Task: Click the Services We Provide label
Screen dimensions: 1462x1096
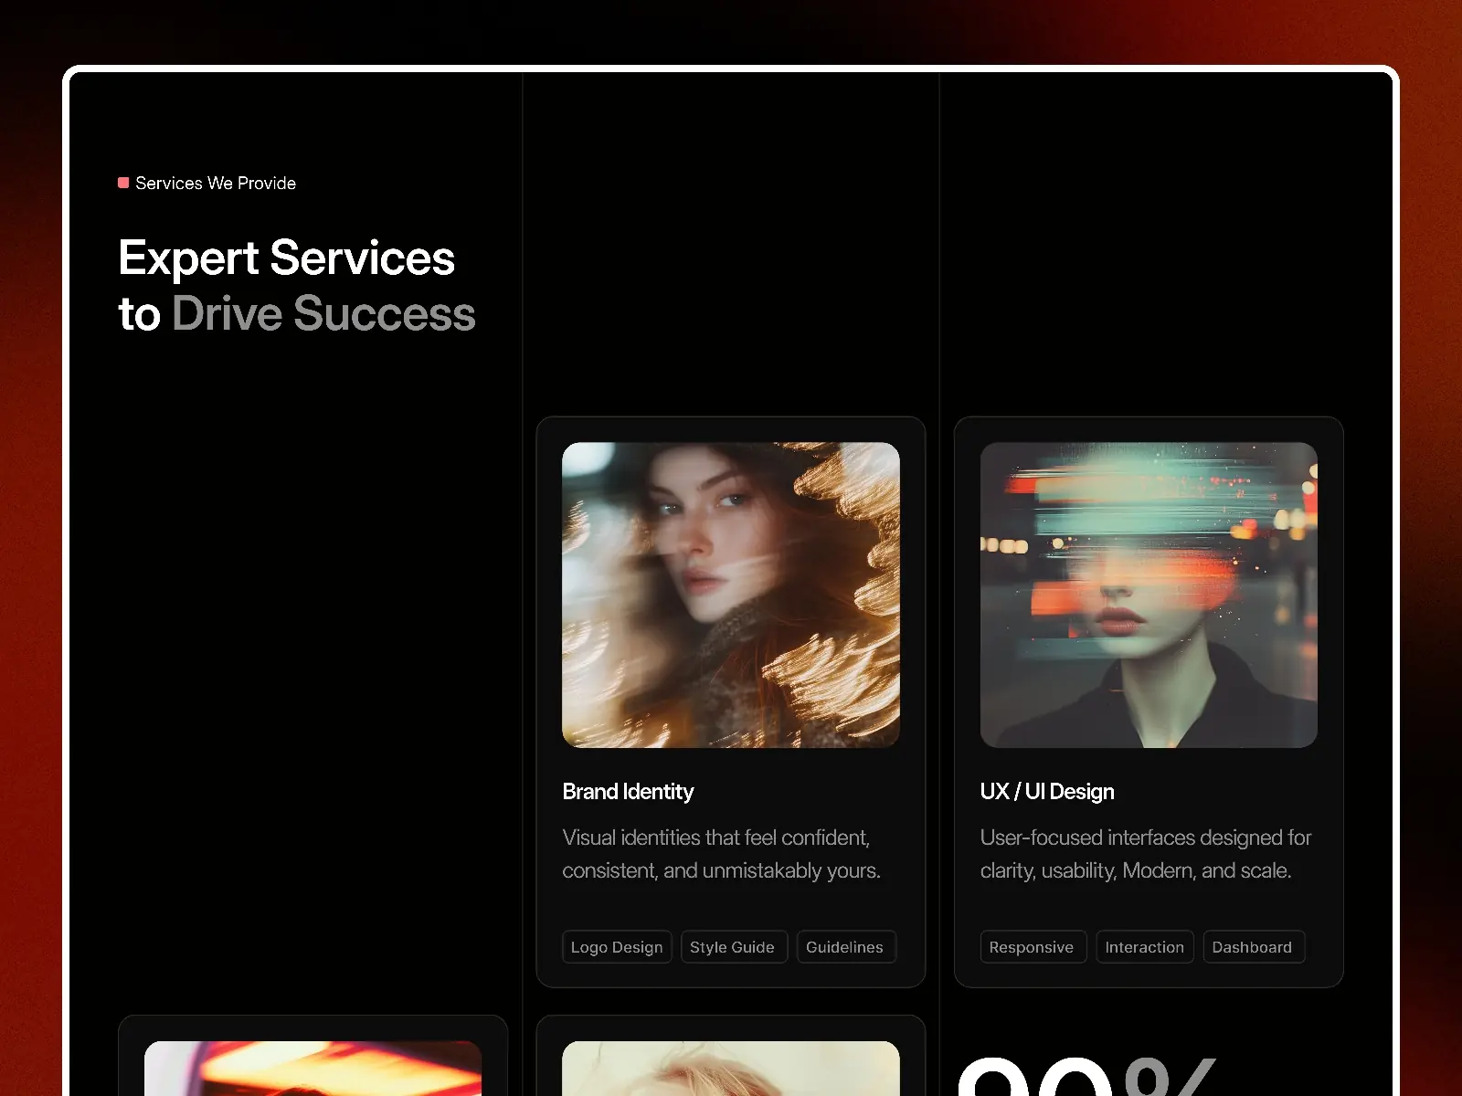Action: pos(216,183)
